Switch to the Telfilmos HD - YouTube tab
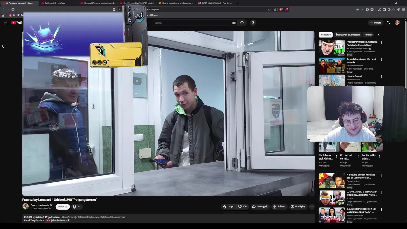This screenshot has height=229, width=407. coord(58,3)
